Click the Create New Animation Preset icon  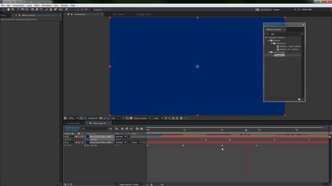point(299,99)
